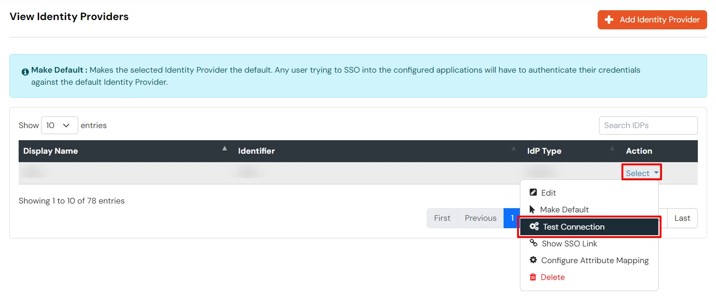Go to the Last page of entries
This screenshot has width=716, height=299.
point(682,218)
